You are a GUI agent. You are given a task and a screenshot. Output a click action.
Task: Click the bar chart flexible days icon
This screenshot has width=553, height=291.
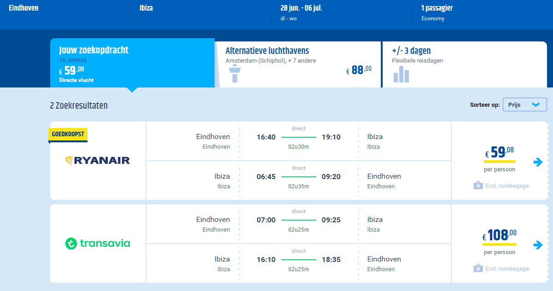(x=401, y=74)
